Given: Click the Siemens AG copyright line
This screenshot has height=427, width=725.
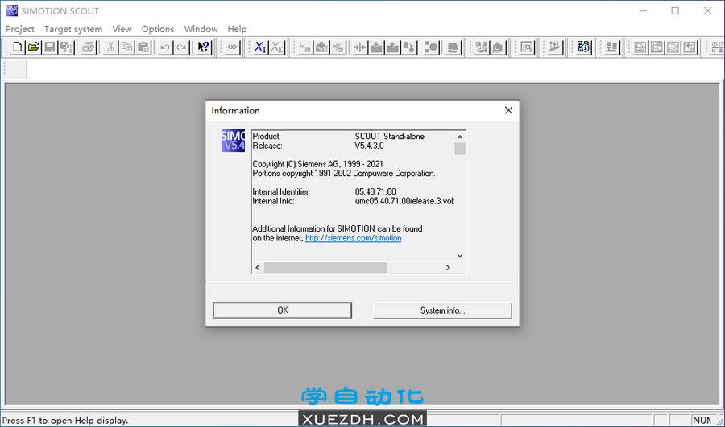Looking at the screenshot, I should point(317,164).
